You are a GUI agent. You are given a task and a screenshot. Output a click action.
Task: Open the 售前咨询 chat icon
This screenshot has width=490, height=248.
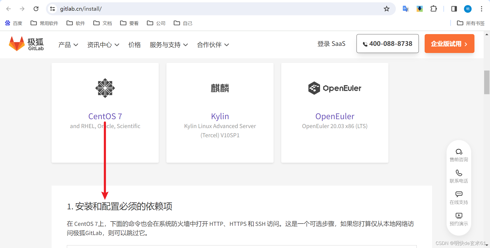coord(459,151)
